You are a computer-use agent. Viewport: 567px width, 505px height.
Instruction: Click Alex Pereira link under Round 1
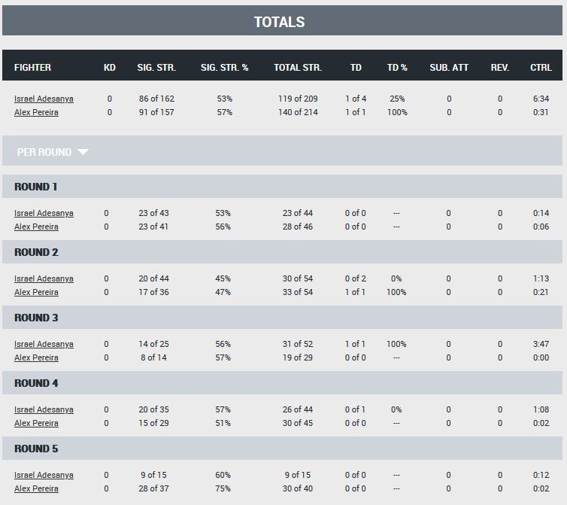[36, 227]
